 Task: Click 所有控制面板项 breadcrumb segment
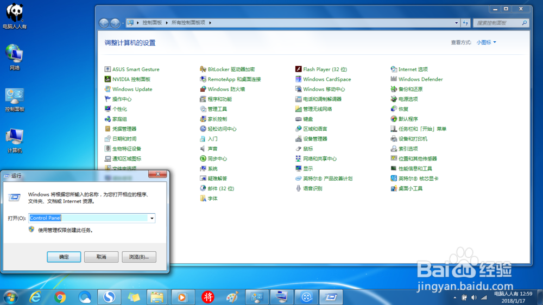[188, 22]
